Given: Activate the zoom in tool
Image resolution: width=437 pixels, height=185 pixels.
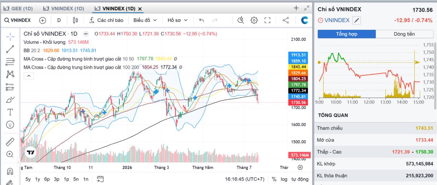Looking at the screenshot, I should [10, 154].
